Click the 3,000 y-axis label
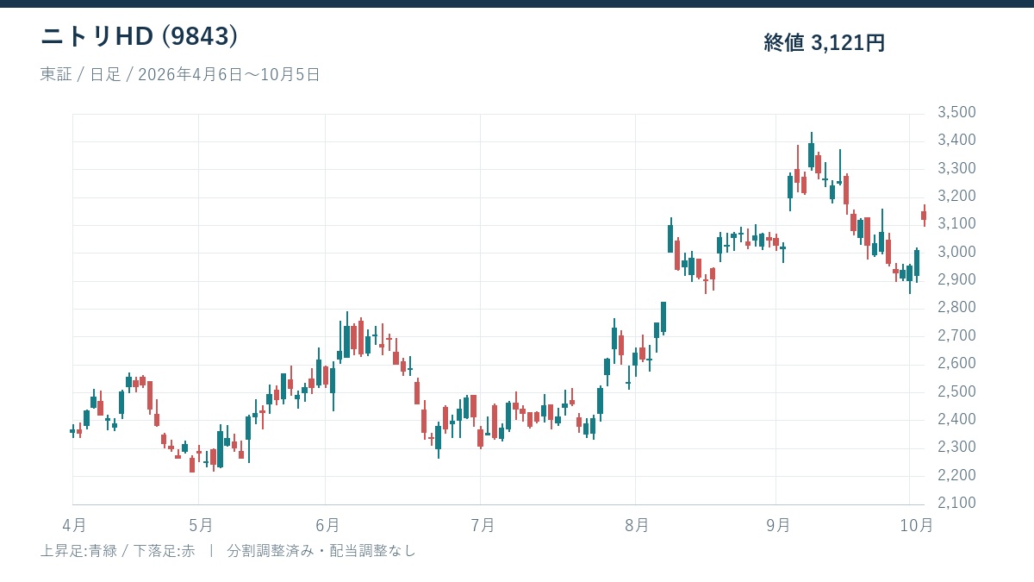Image resolution: width=1034 pixels, height=582 pixels. pyautogui.click(x=956, y=252)
